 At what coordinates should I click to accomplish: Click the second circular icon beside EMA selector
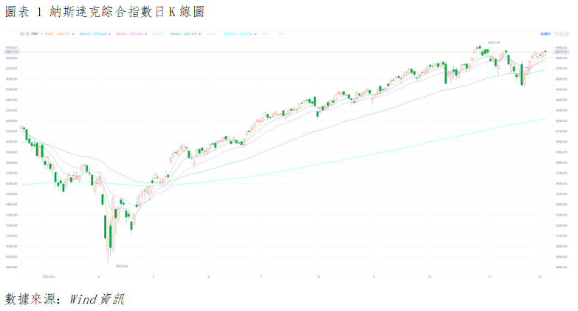point(26,34)
